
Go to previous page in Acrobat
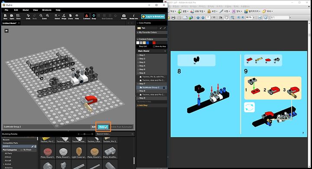pos(198,17)
